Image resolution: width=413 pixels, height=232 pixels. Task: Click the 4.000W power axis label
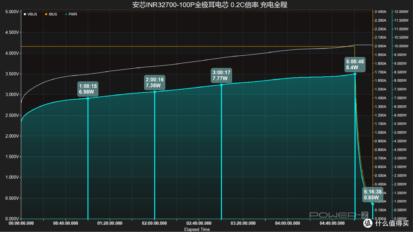400,150
